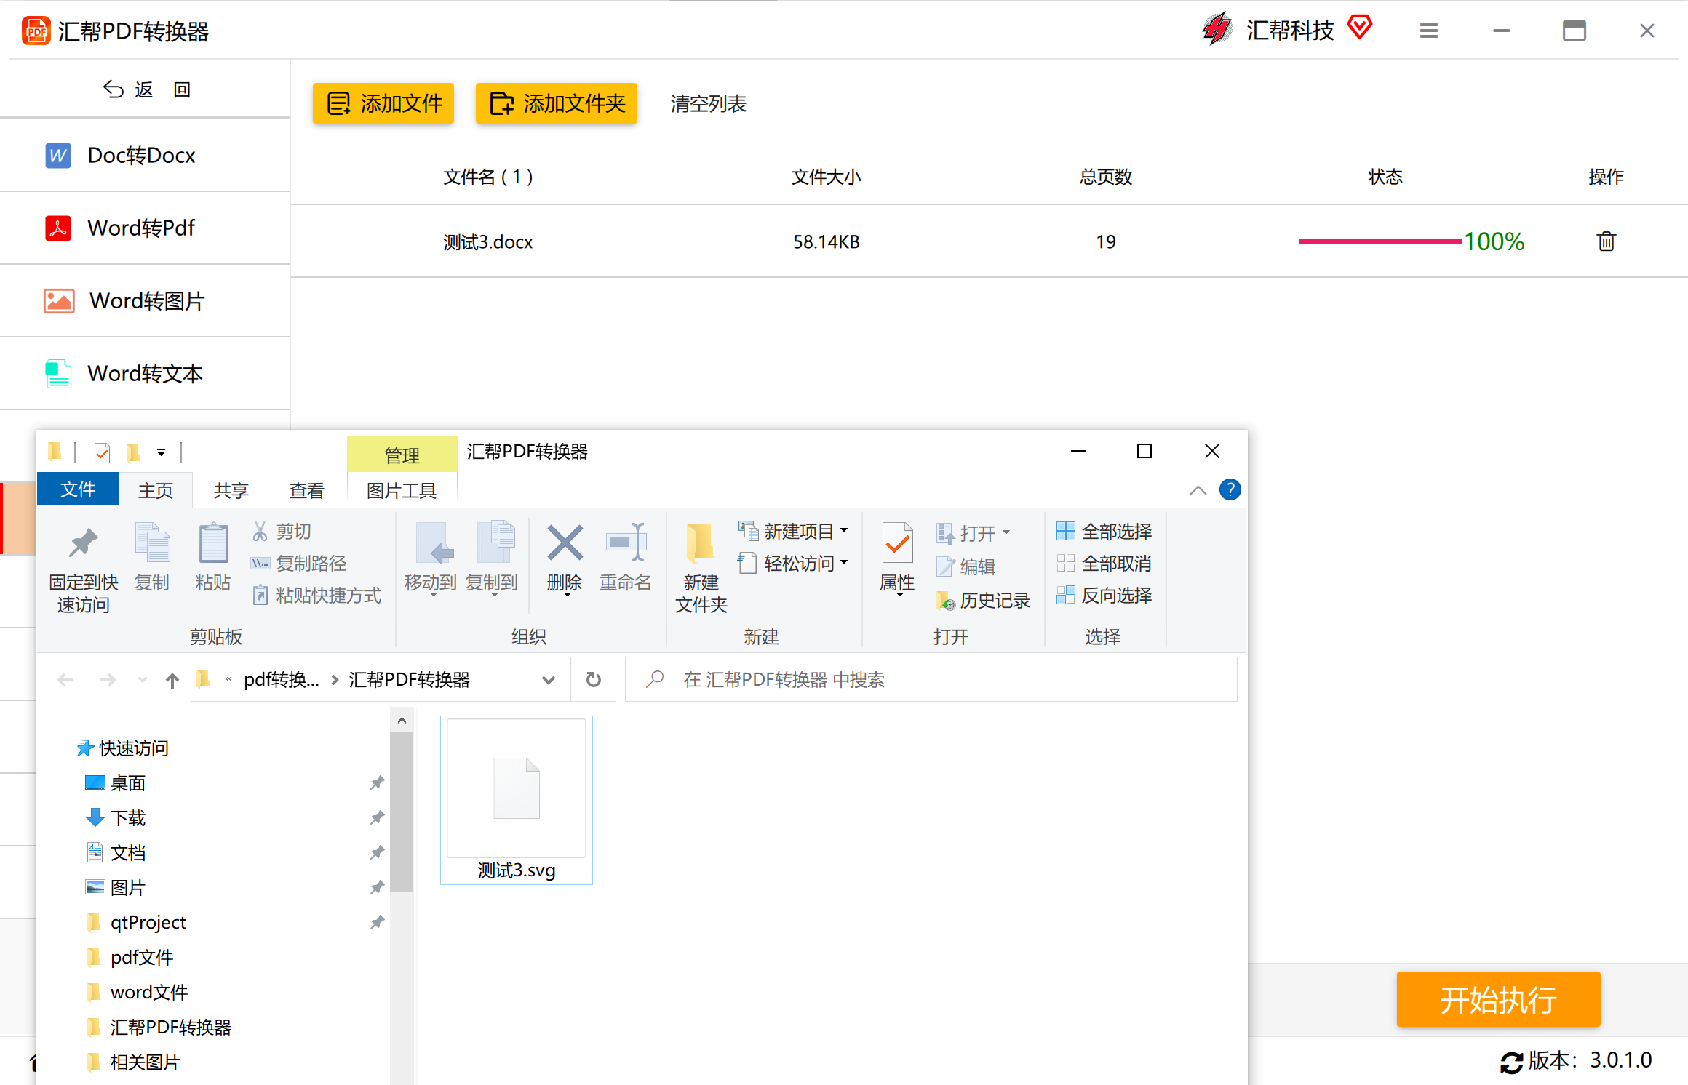The width and height of the screenshot is (1688, 1085).
Task: Click 全部选择 in the select group
Action: pyautogui.click(x=1104, y=532)
